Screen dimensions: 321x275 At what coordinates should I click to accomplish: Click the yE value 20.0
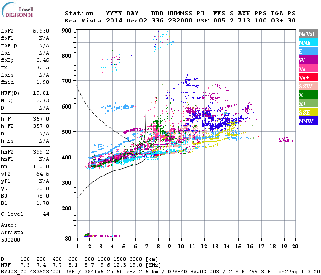(x=43, y=189)
